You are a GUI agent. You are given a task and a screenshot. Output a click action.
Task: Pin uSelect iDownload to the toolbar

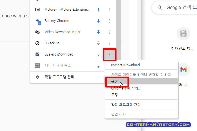tap(98, 54)
